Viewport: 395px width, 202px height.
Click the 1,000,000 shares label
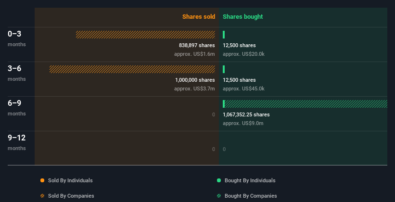click(x=195, y=80)
